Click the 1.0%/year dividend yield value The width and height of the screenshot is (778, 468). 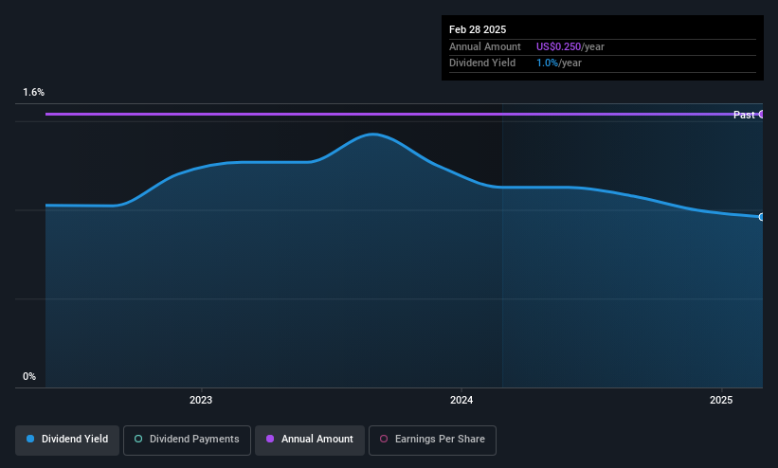(x=559, y=63)
